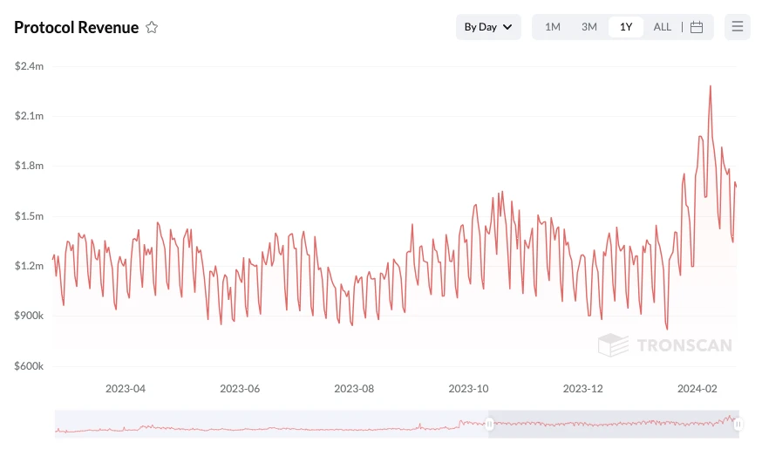The width and height of the screenshot is (762, 456).
Task: Click the unselected left portion of navigator
Action: pyautogui.click(x=262, y=424)
